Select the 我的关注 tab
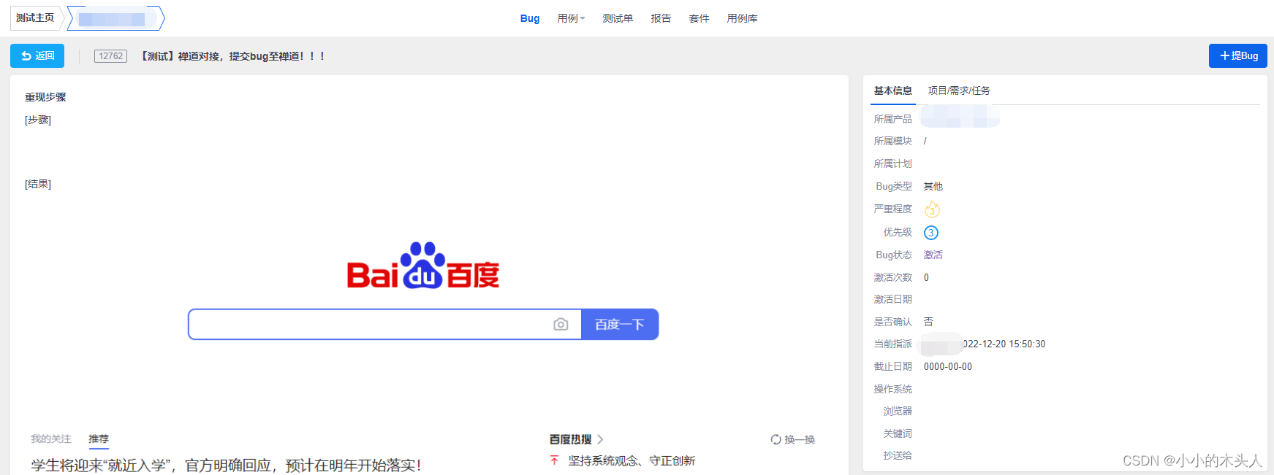Image resolution: width=1274 pixels, height=475 pixels. click(51, 439)
